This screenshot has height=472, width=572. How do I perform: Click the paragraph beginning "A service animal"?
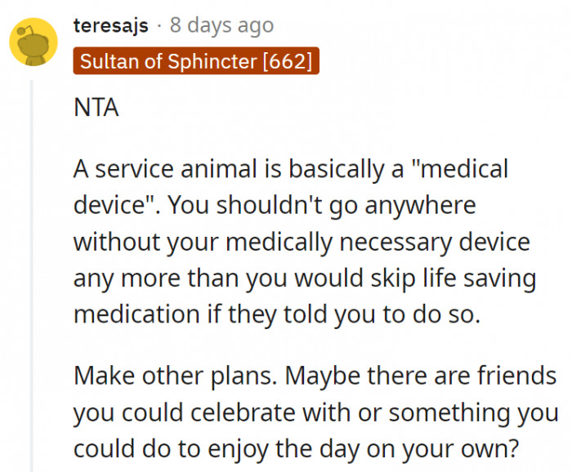[304, 242]
